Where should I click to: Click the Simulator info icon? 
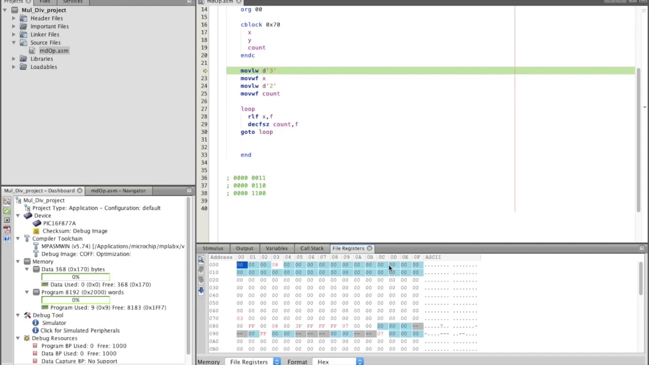pyautogui.click(x=35, y=323)
